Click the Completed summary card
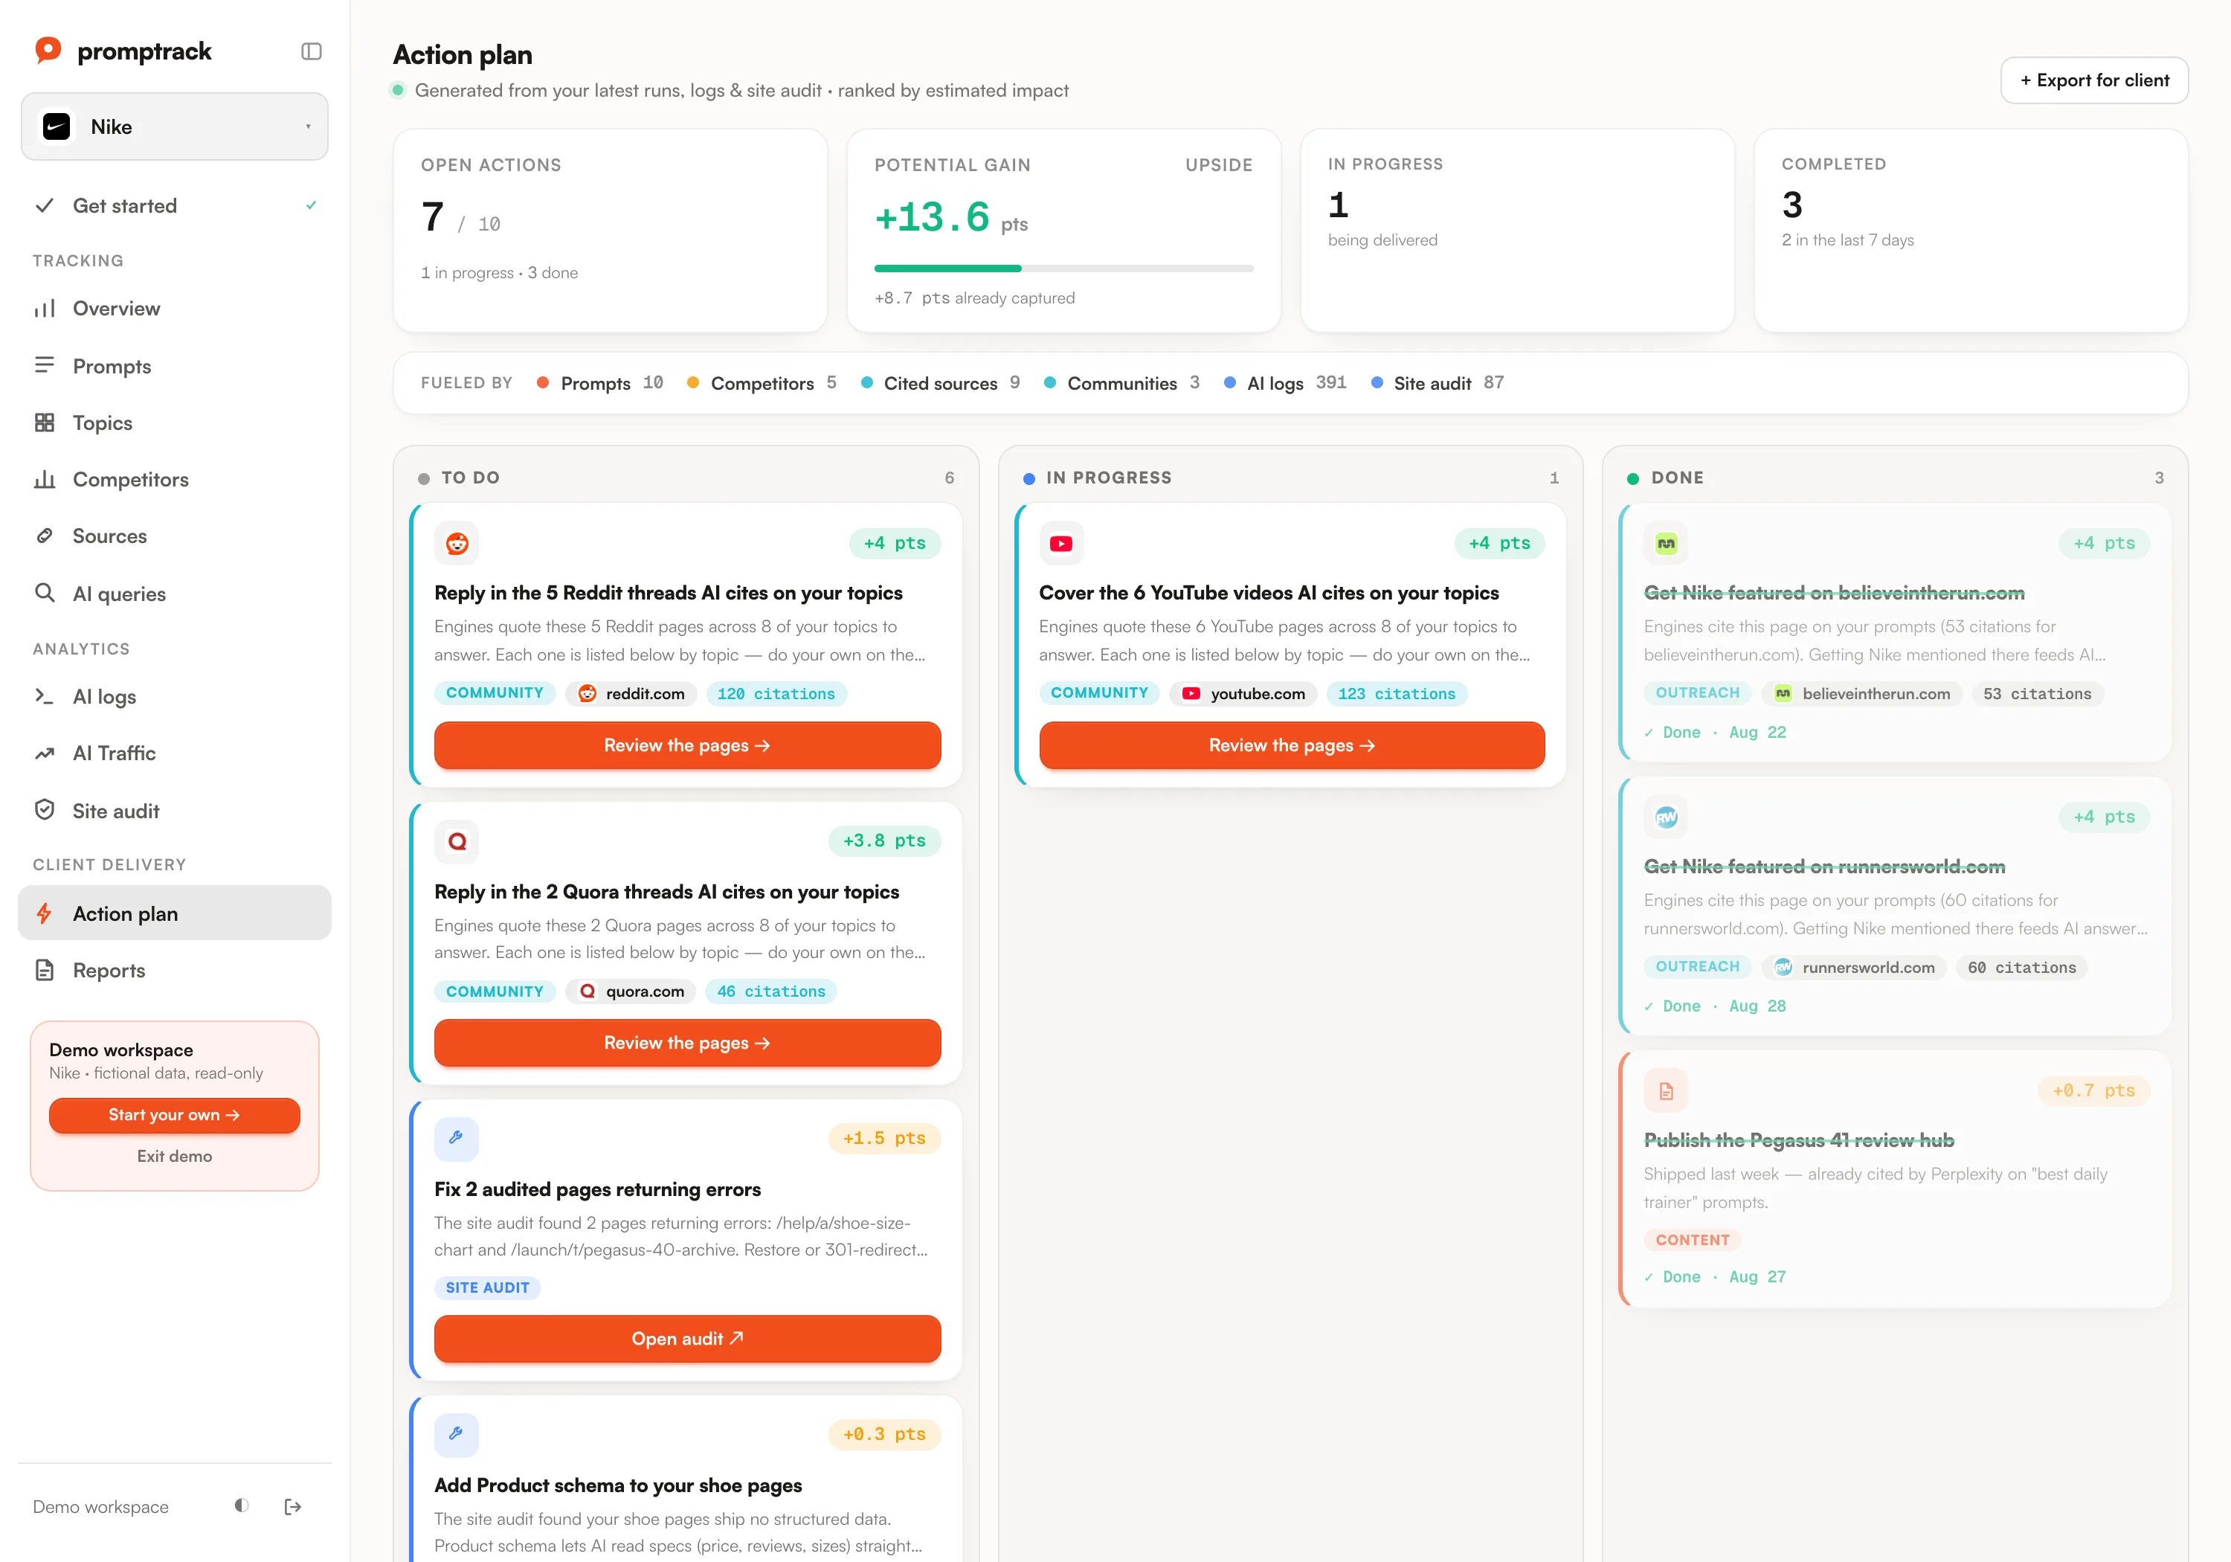The height and width of the screenshot is (1562, 2231). coord(1971,231)
